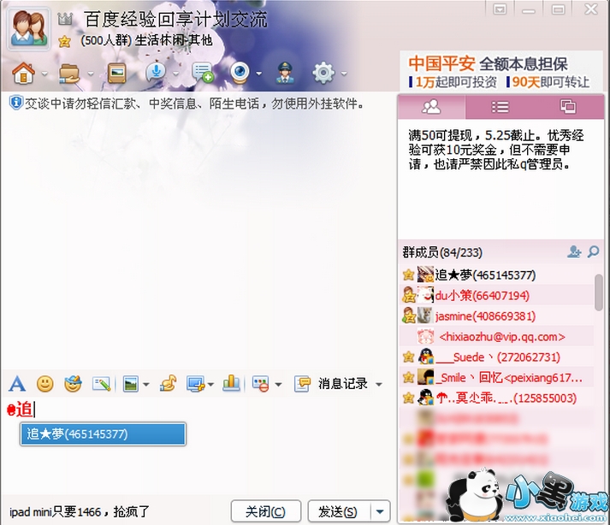Expand the group files dropdown arrow
Screen dimensions: 610x525
tap(91, 74)
